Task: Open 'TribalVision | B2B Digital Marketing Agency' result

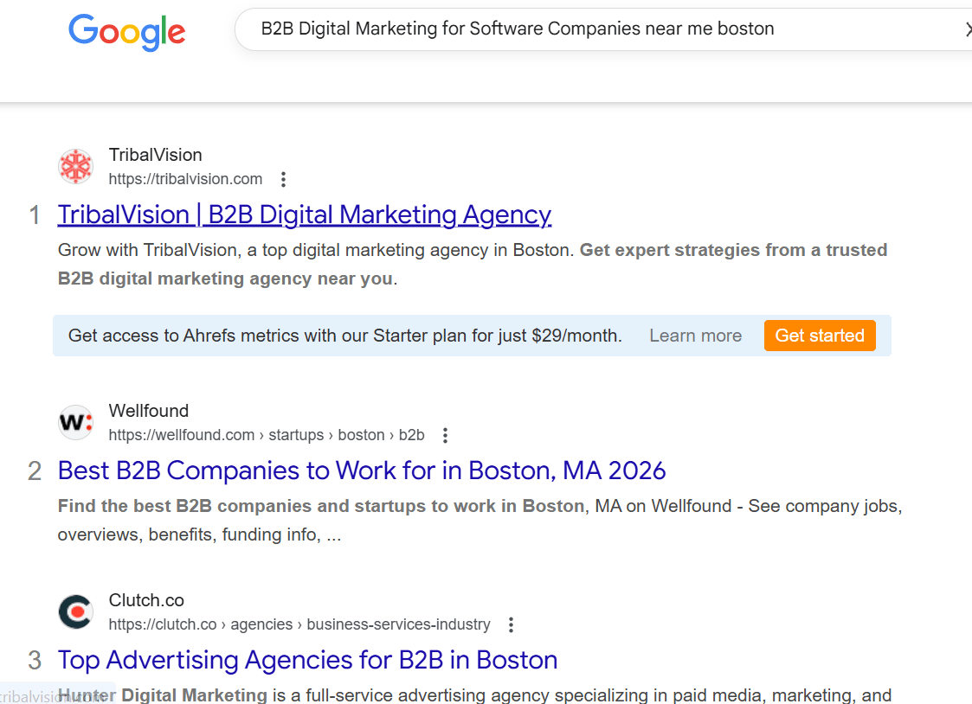Action: click(304, 214)
